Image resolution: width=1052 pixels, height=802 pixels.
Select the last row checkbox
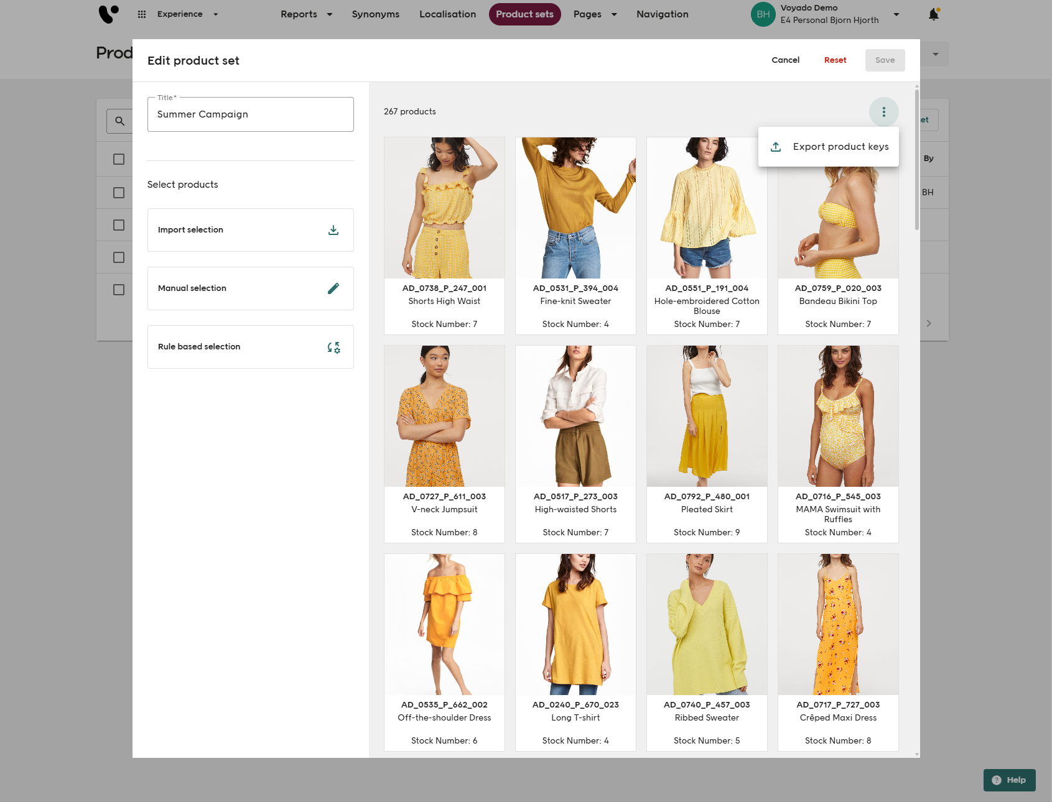[x=119, y=290]
